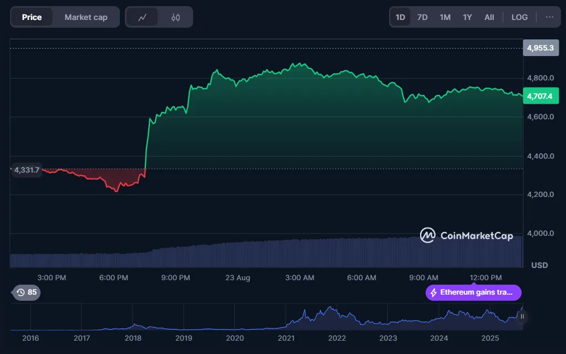Switch to Market cap view
Screen dimensions: 566x354
tap(86, 17)
